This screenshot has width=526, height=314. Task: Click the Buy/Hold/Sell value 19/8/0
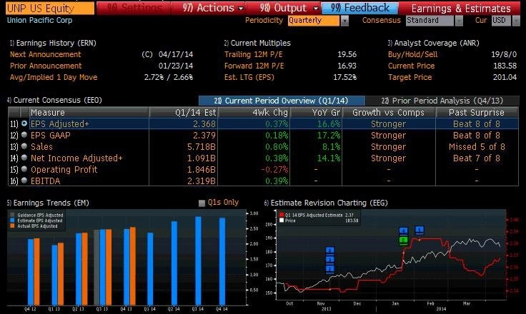point(504,54)
